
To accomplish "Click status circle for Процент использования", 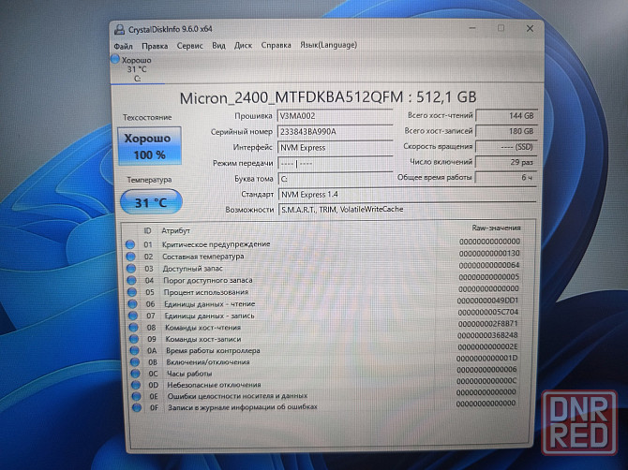I will click(x=132, y=292).
